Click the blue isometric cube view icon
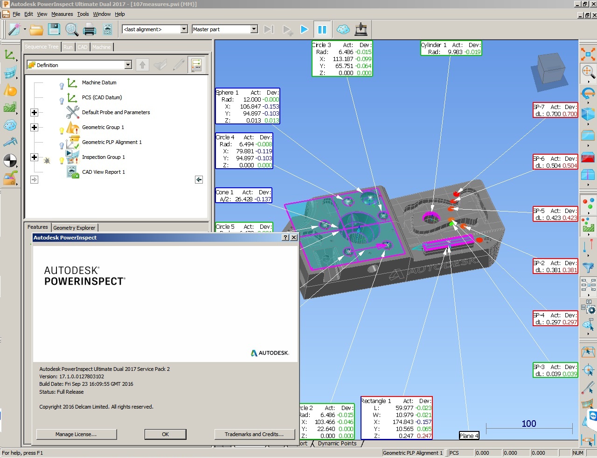Screen dimensions: 597x458 [x=588, y=114]
